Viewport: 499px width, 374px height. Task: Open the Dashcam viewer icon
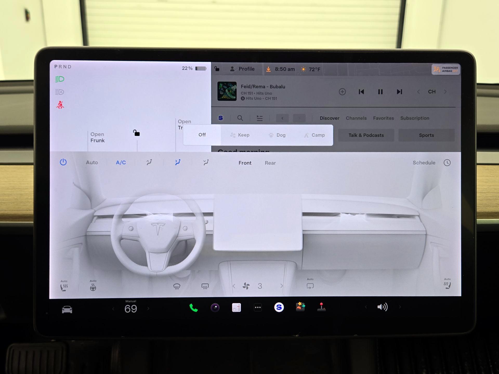[215, 308]
